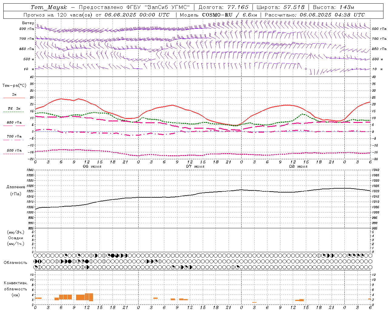Click the (гПа) pressure unit label
The image size is (388, 310).
point(16,194)
